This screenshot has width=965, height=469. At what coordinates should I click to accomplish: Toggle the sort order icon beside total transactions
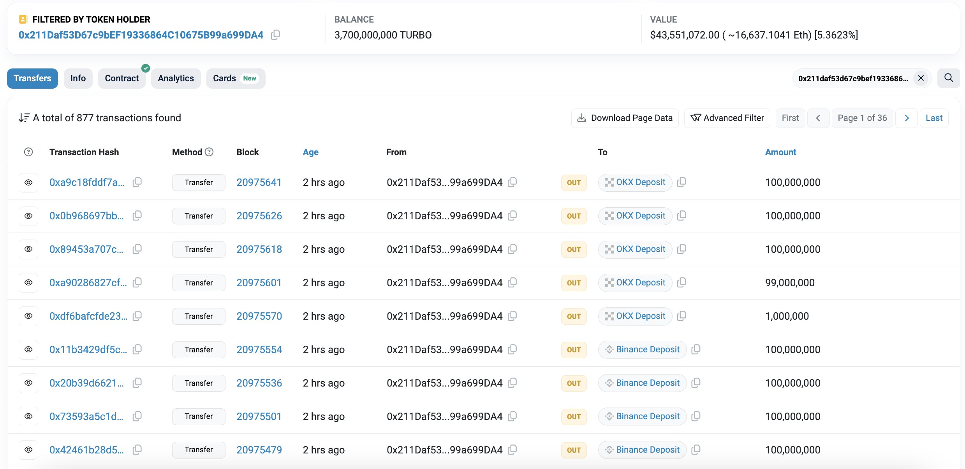click(24, 118)
